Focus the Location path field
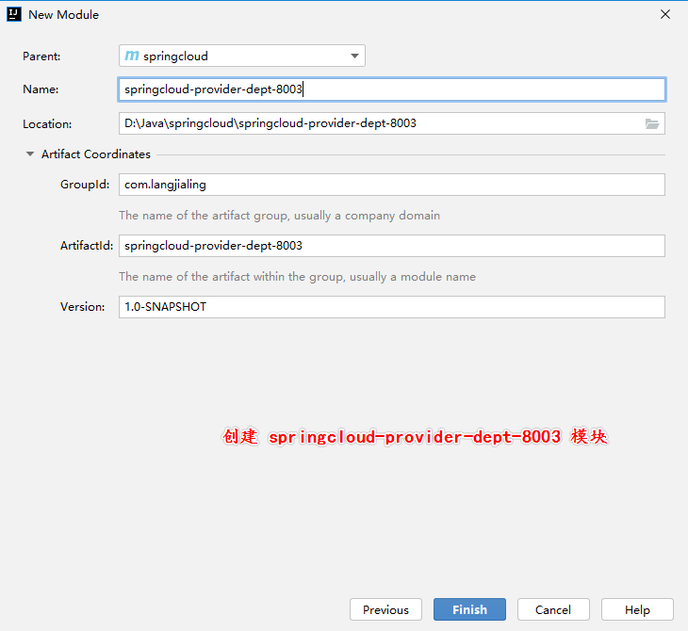This screenshot has width=688, height=631. pyautogui.click(x=377, y=123)
